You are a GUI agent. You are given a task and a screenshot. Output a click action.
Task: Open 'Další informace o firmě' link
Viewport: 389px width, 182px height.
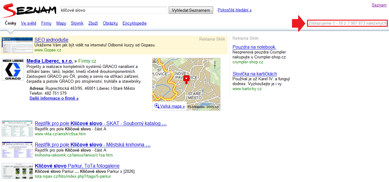[x=54, y=98]
